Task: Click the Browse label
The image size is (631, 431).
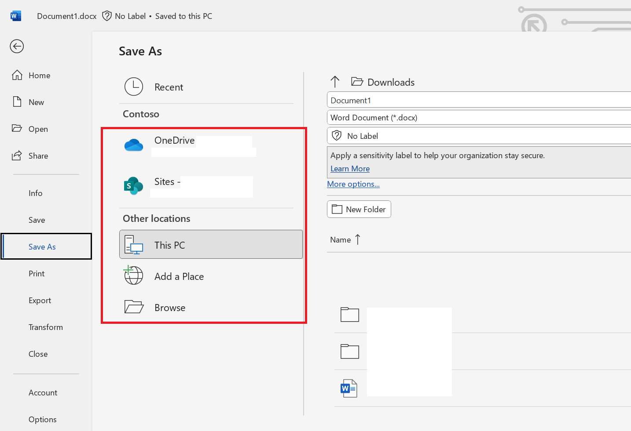Action: (170, 308)
